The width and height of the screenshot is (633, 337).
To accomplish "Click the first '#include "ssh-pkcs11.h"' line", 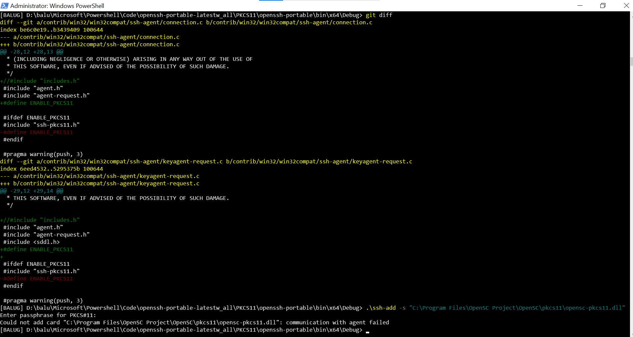I will coord(41,125).
